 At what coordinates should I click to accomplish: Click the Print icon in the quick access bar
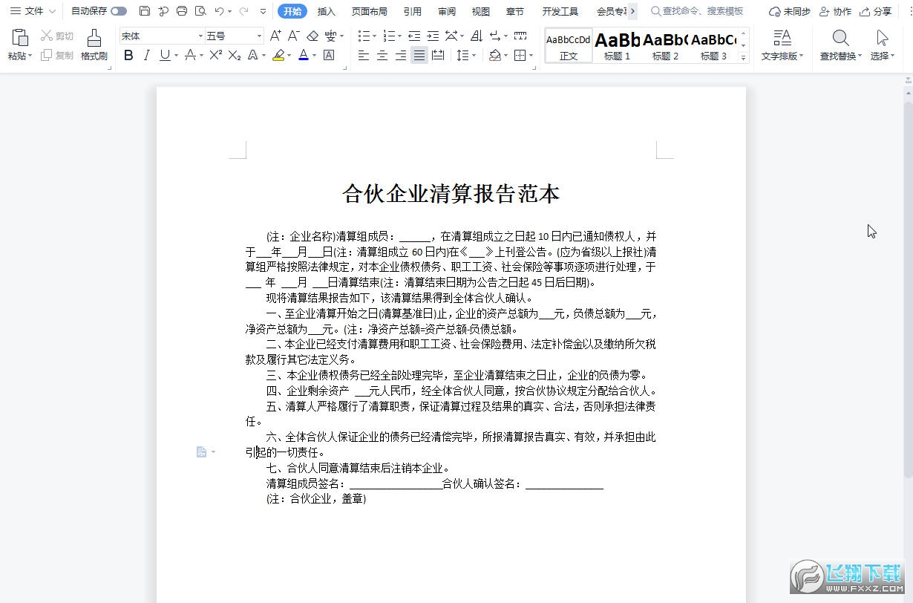(182, 11)
